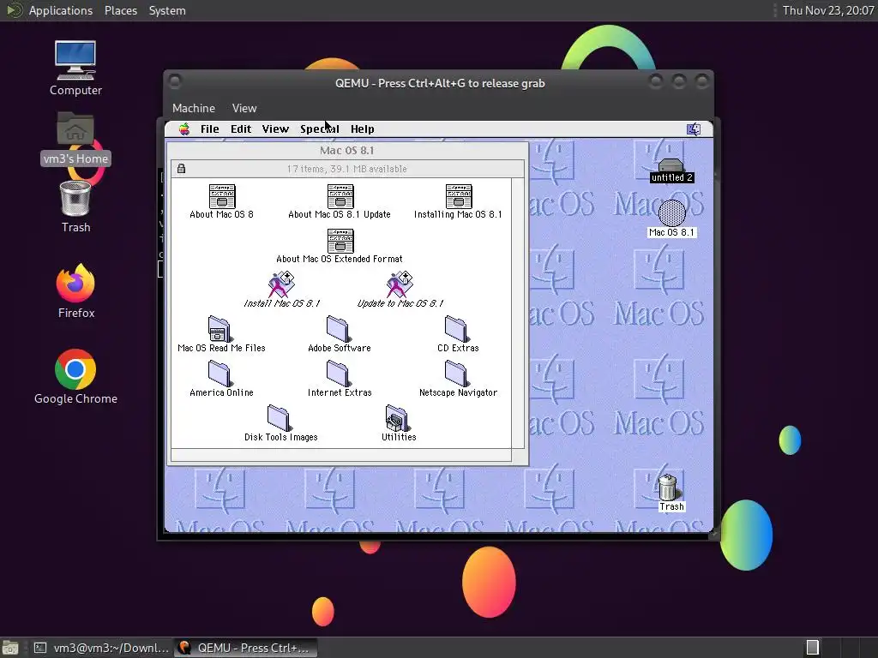Open the Special menu

coord(320,129)
